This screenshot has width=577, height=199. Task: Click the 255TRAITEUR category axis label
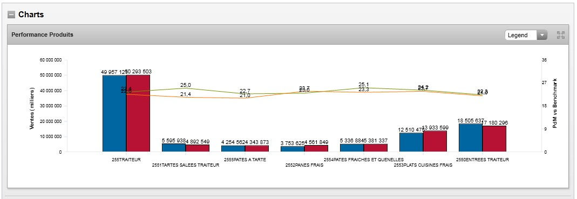point(126,160)
